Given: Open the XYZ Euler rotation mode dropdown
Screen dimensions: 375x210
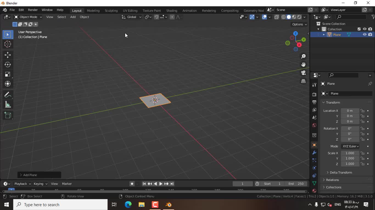Looking at the screenshot, I should (x=350, y=146).
